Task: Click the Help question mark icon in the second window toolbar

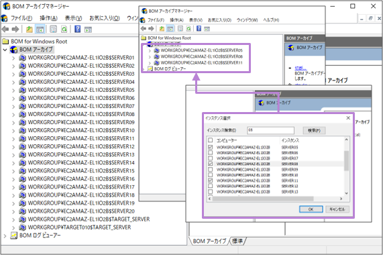Action: click(x=199, y=29)
